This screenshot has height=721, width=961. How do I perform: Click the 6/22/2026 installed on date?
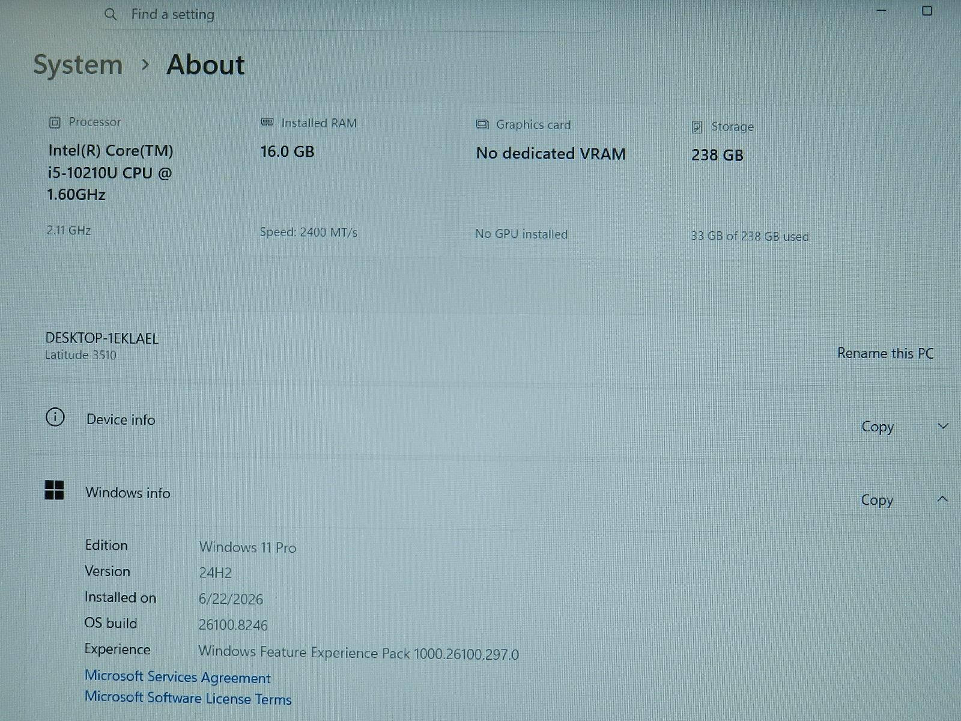(x=231, y=599)
